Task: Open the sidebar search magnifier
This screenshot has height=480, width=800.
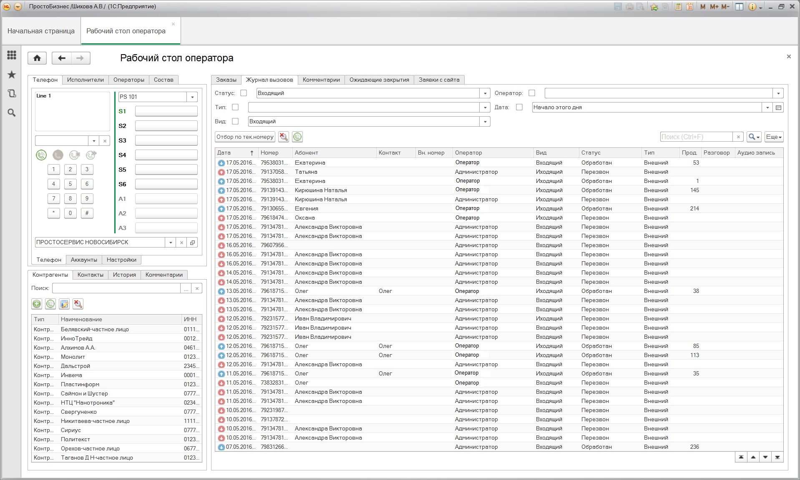Action: coord(12,113)
